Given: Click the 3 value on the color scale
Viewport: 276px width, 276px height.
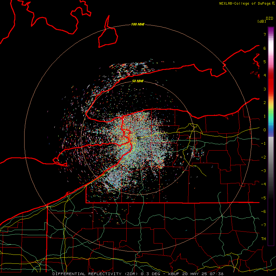Looking at the screenshot, I should click(265, 89).
